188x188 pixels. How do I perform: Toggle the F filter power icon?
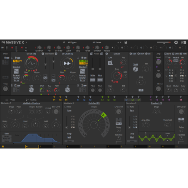[x=106, y=54]
